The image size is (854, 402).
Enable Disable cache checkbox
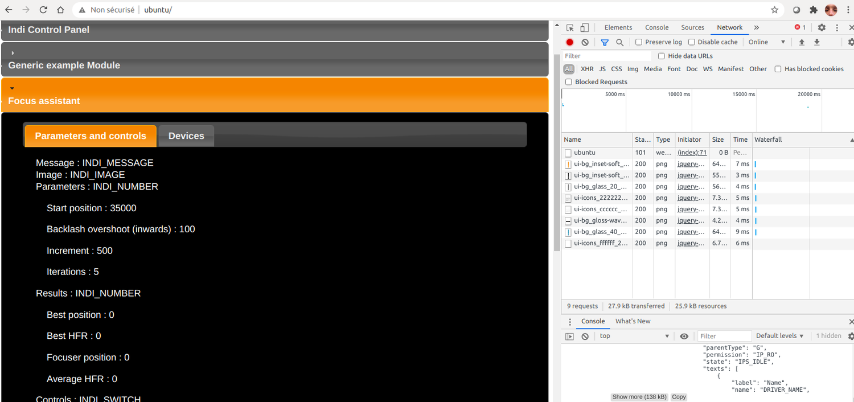tap(691, 42)
